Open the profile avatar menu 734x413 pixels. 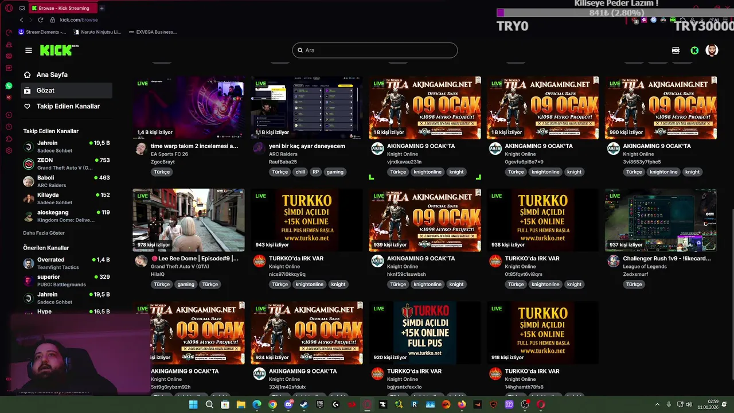pyautogui.click(x=712, y=50)
